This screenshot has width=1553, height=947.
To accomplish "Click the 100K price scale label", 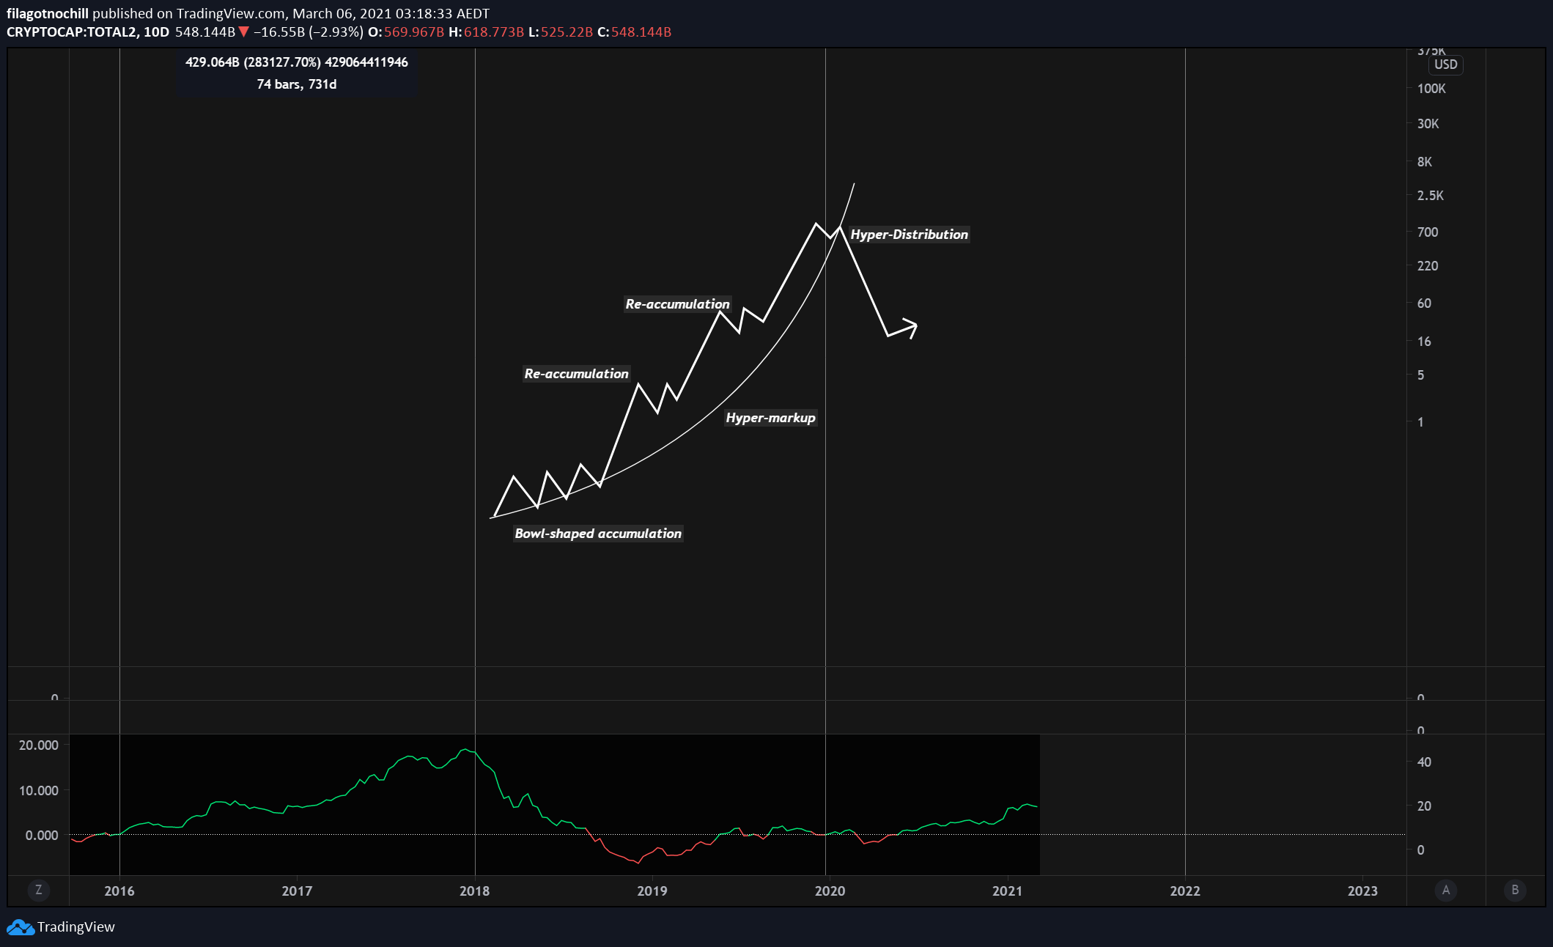I will (1431, 89).
